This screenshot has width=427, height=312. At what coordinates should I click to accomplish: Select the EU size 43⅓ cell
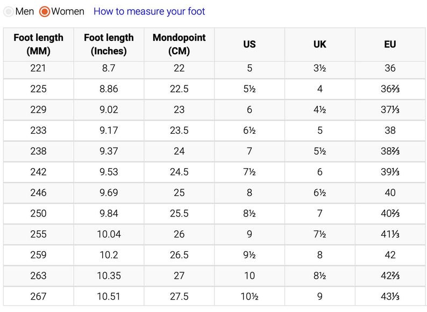coord(390,296)
